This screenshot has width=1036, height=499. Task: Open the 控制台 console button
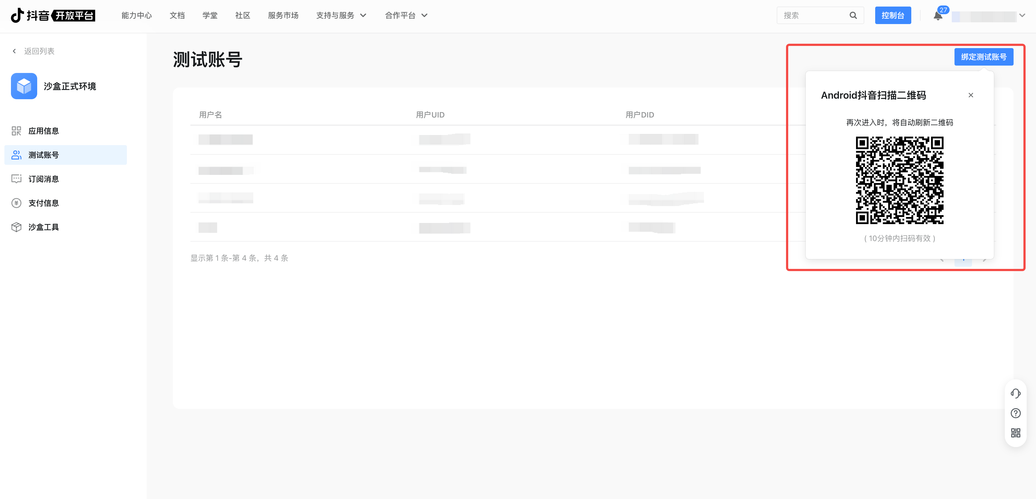[x=893, y=15]
